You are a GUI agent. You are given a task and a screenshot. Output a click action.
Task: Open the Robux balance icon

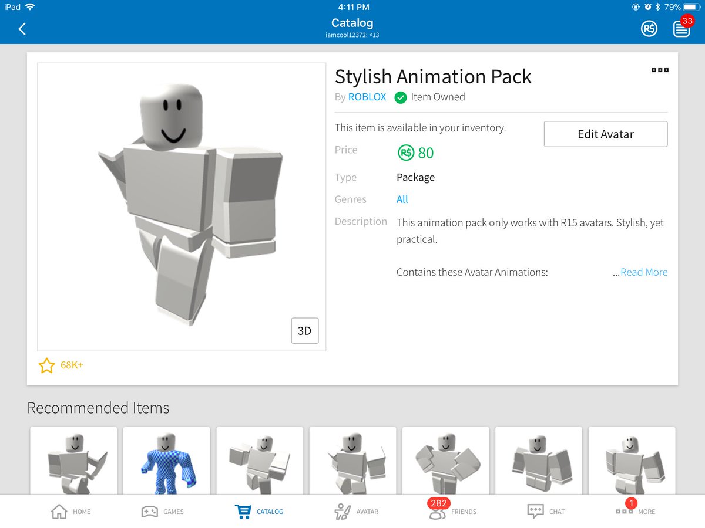click(649, 29)
